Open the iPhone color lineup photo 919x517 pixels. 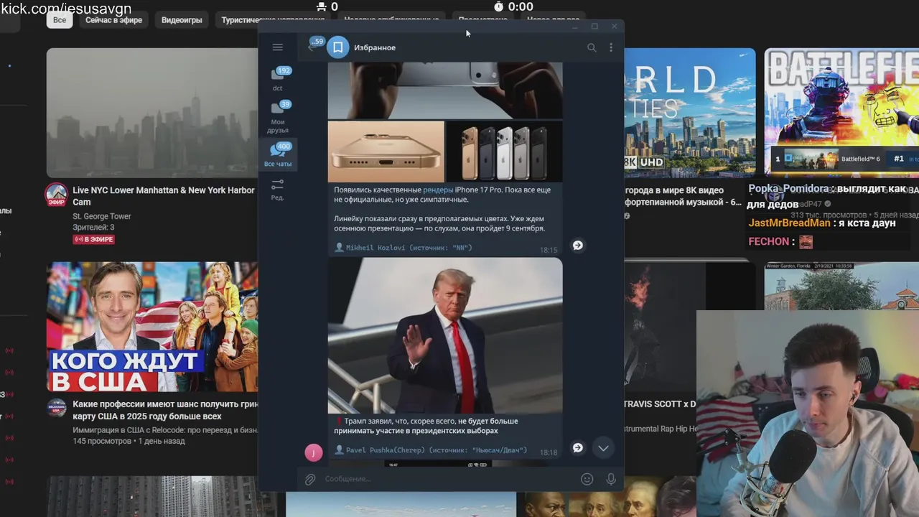click(504, 151)
